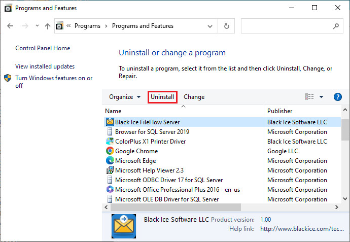Click the Google Chrome icon
Screen dimensions: 350x242
click(110, 151)
